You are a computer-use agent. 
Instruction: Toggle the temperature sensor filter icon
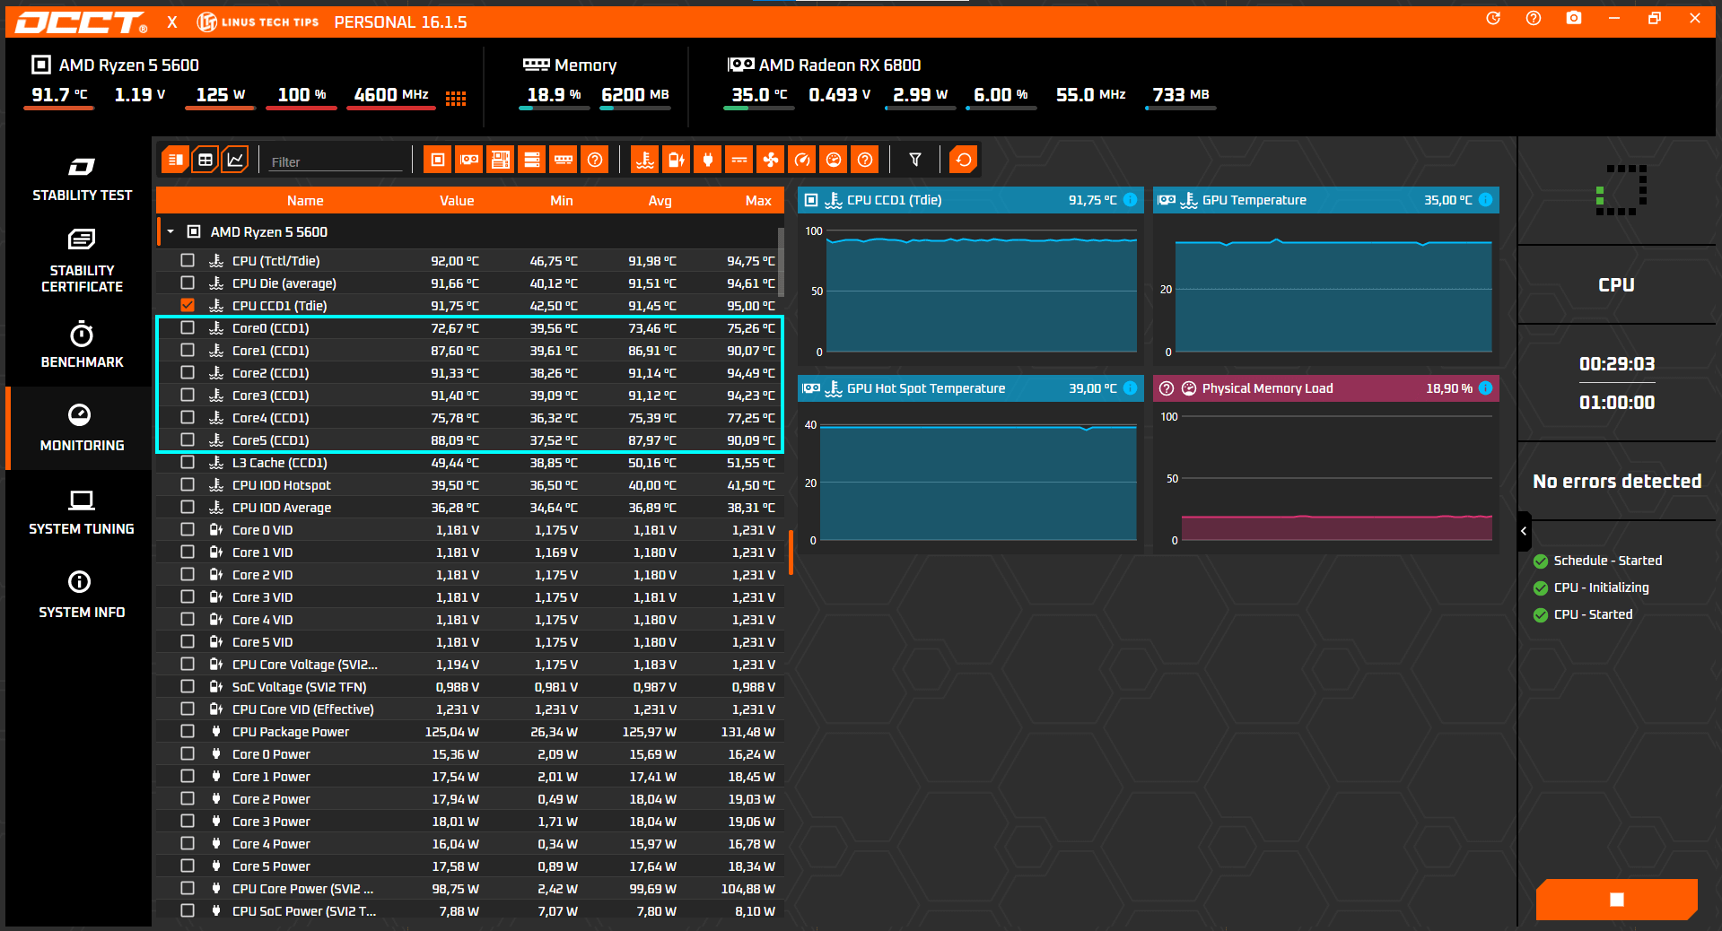point(644,160)
